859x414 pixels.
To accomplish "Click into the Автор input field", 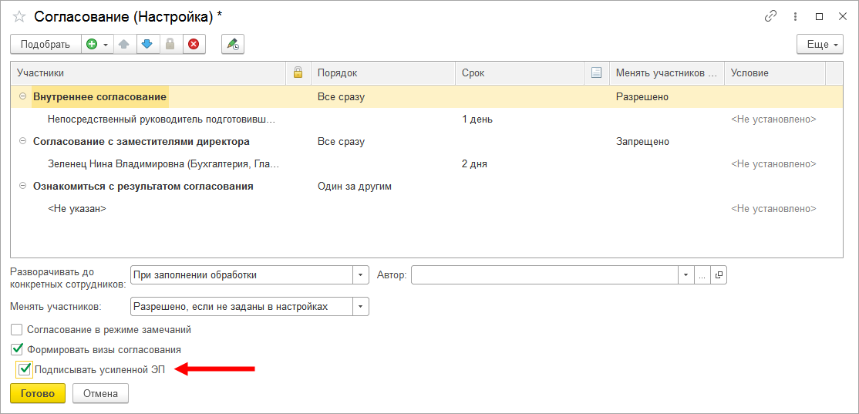I will [x=544, y=275].
